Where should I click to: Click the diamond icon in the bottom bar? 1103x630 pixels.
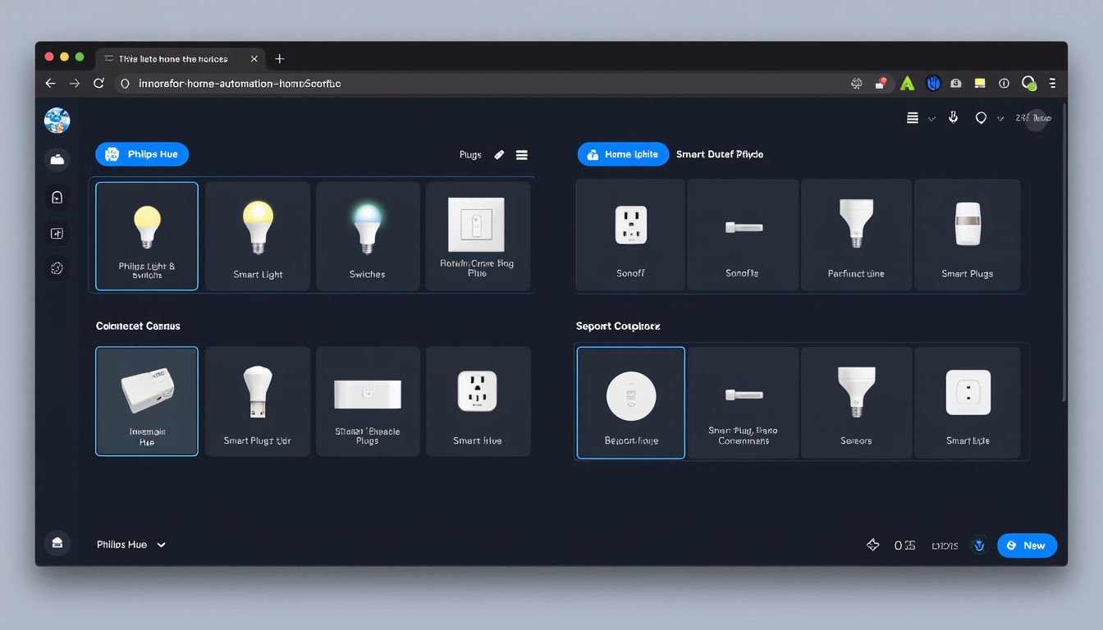point(873,545)
